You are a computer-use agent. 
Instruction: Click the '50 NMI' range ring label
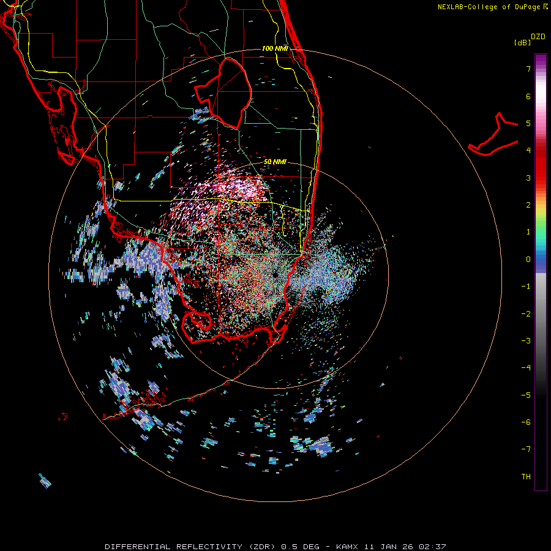coord(275,162)
